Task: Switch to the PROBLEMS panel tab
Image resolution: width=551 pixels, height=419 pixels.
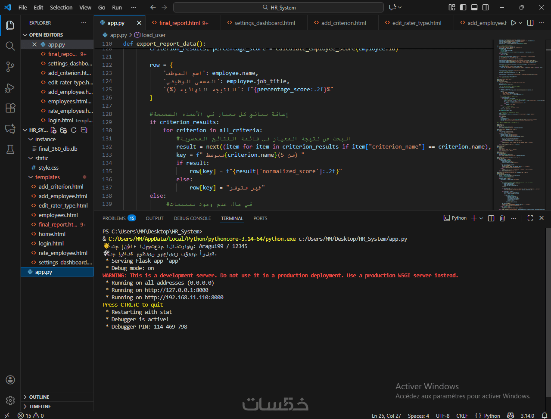Action: (x=119, y=218)
